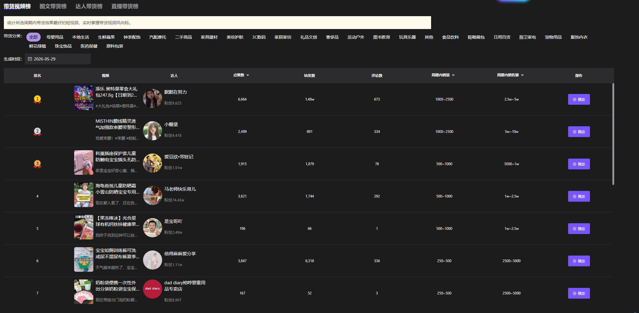Viewport: 639px width, 313px height.
Task: Play the 海龟爸爸 sunscreen video
Action: click(579, 196)
